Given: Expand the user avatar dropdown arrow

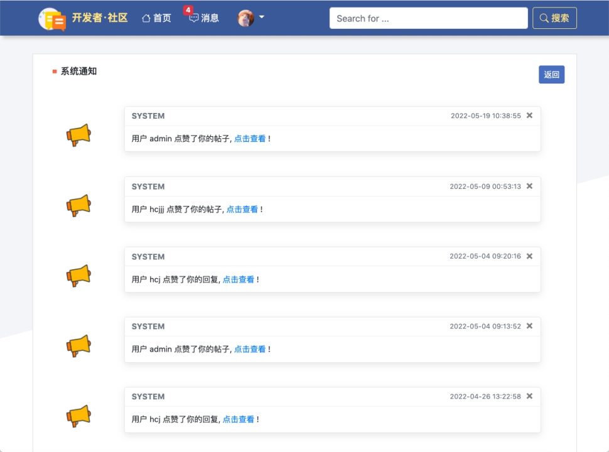Looking at the screenshot, I should (262, 17).
